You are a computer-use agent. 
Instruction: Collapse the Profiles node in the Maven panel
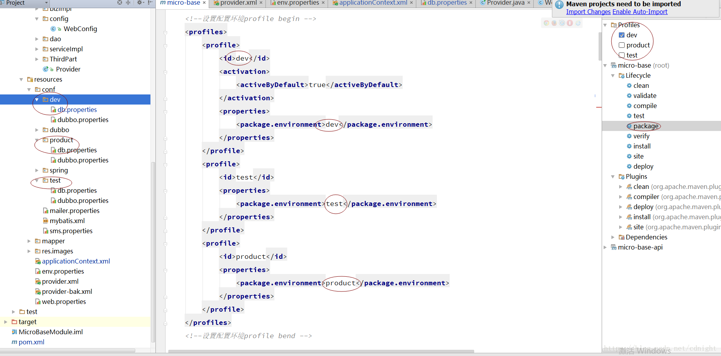(605, 25)
